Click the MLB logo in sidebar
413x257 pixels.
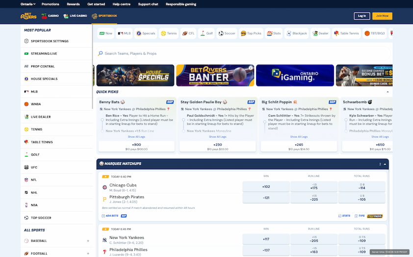click(26, 92)
